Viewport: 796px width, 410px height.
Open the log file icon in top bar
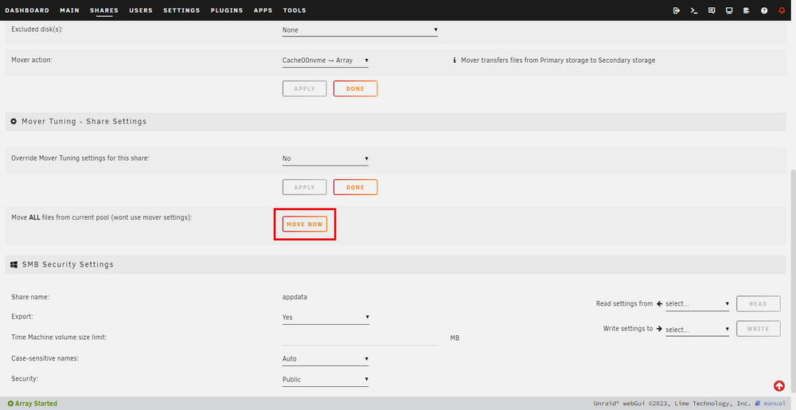747,10
